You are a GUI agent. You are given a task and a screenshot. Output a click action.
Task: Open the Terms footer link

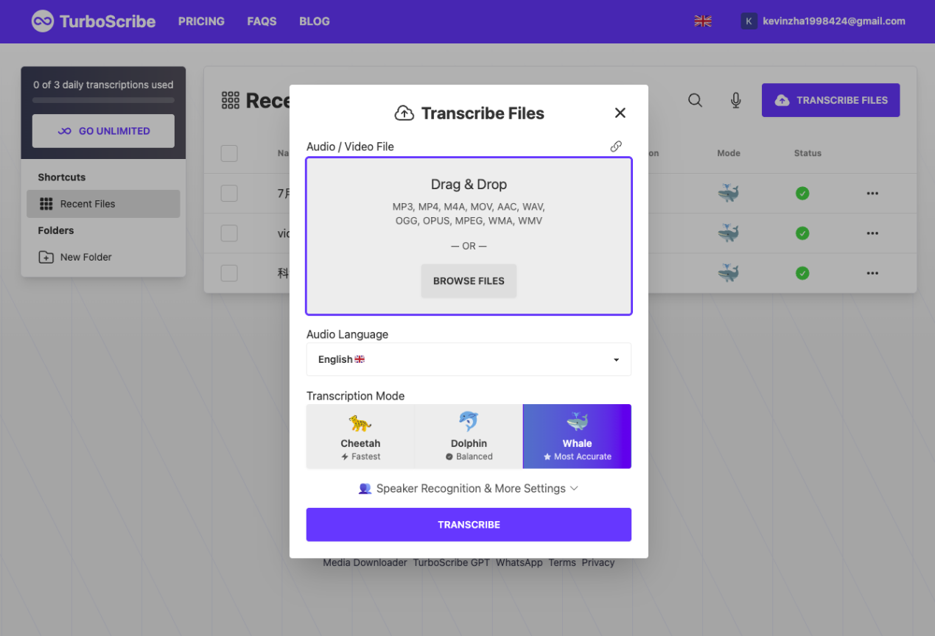[x=562, y=562]
